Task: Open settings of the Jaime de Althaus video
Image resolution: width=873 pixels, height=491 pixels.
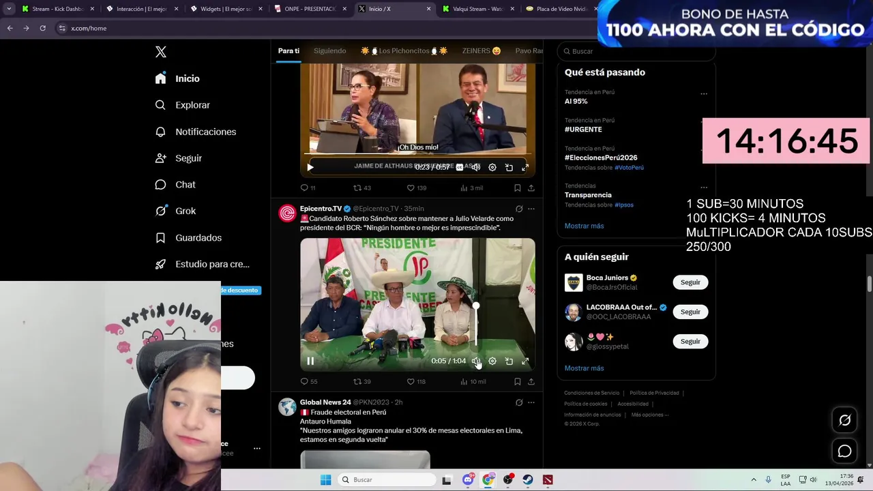Action: click(x=492, y=167)
